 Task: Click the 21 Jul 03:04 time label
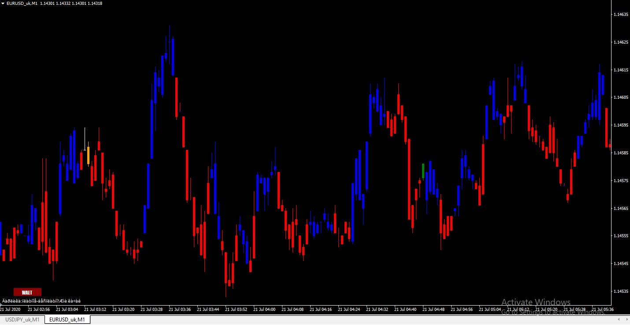coord(67,310)
